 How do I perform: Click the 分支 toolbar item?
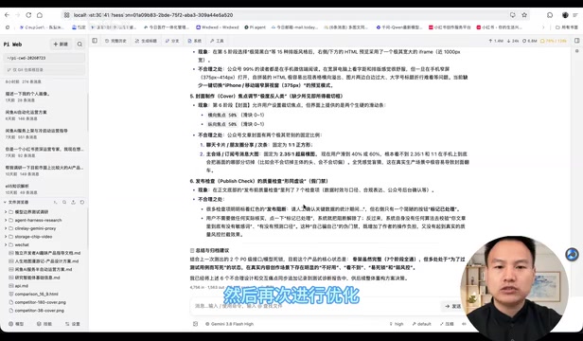pos(172,41)
